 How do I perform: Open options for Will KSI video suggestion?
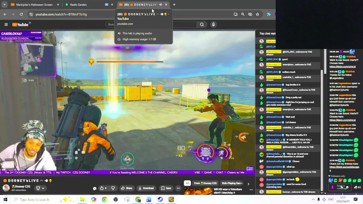251,190
